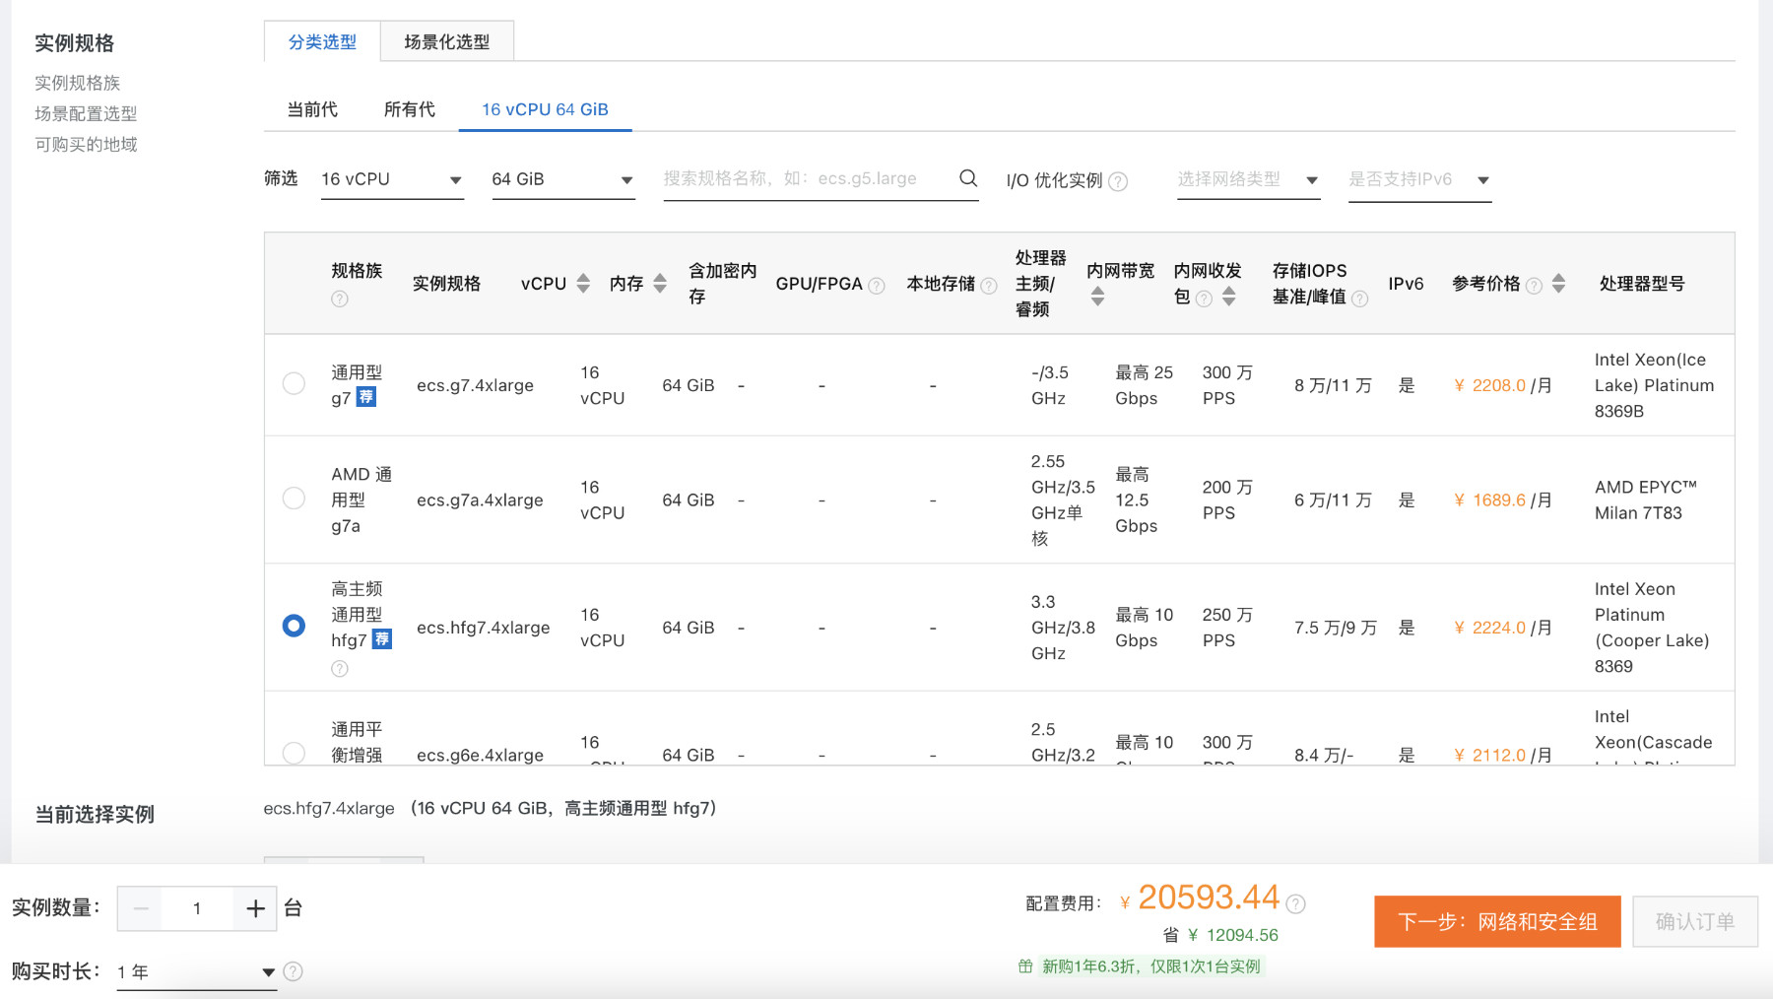Open 可购买的地域 link in sidebar
1773x999 pixels.
pos(86,144)
